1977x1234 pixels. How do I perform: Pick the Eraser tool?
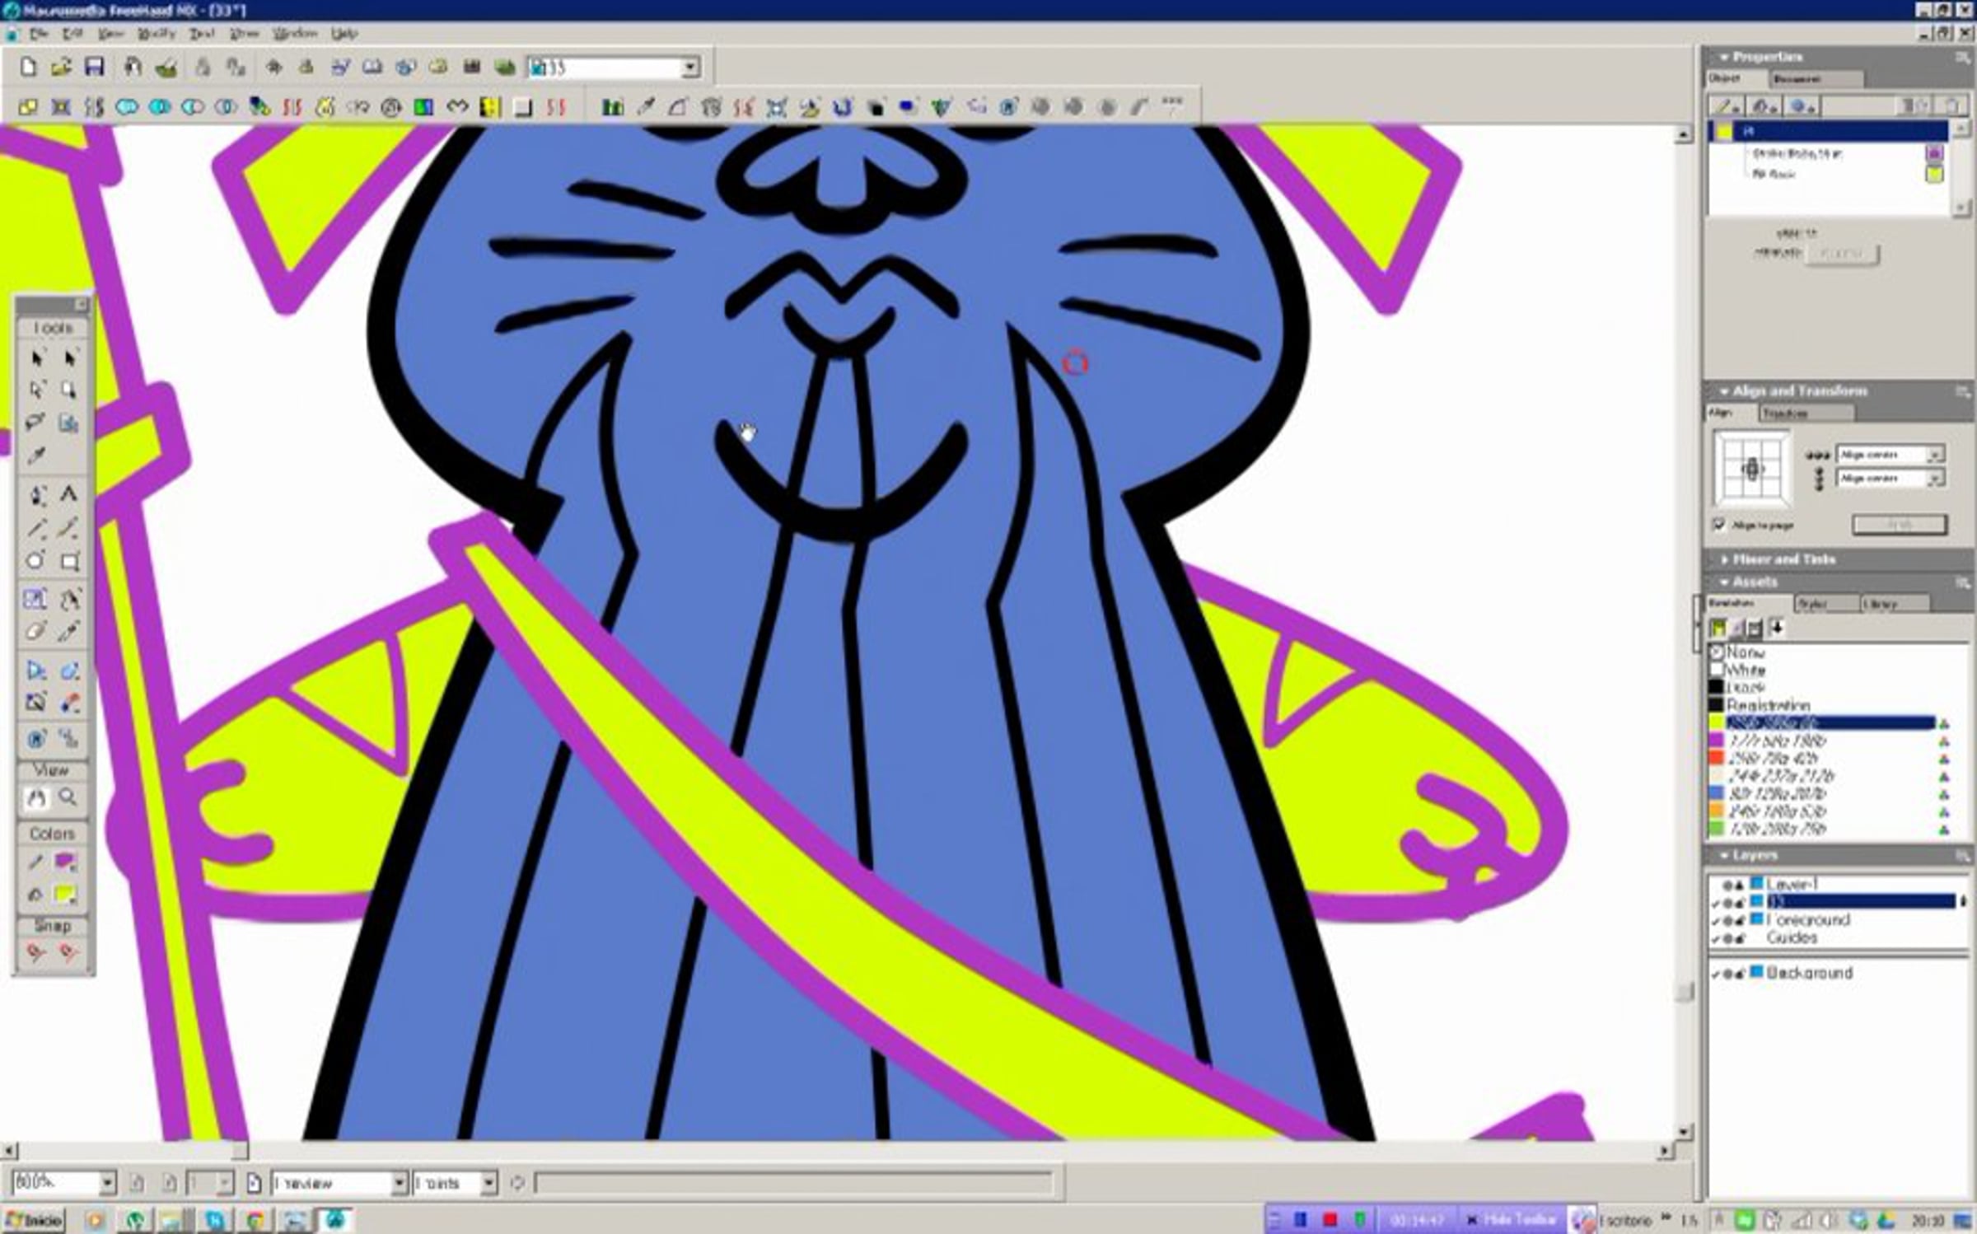pos(35,632)
